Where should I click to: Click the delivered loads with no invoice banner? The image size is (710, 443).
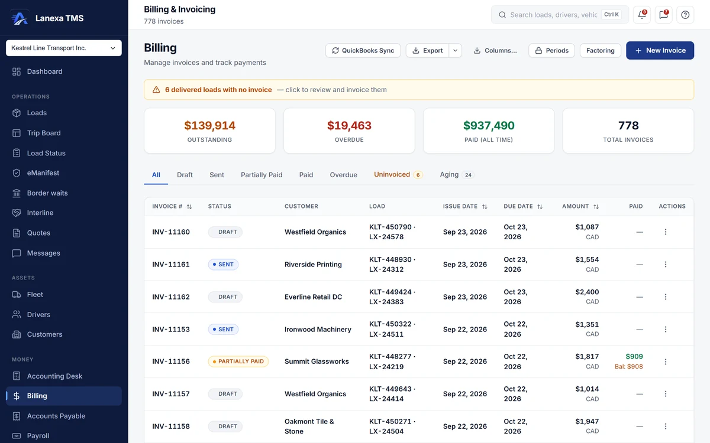[x=419, y=90]
